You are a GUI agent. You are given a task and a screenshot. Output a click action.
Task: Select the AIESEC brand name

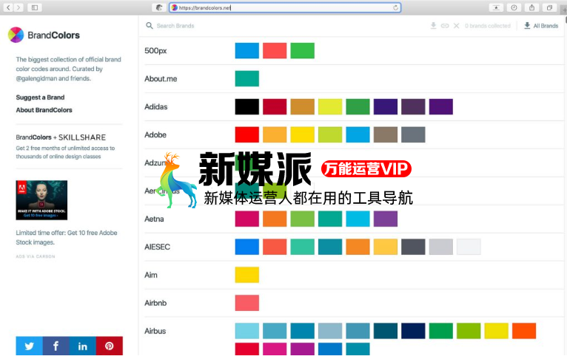(158, 247)
